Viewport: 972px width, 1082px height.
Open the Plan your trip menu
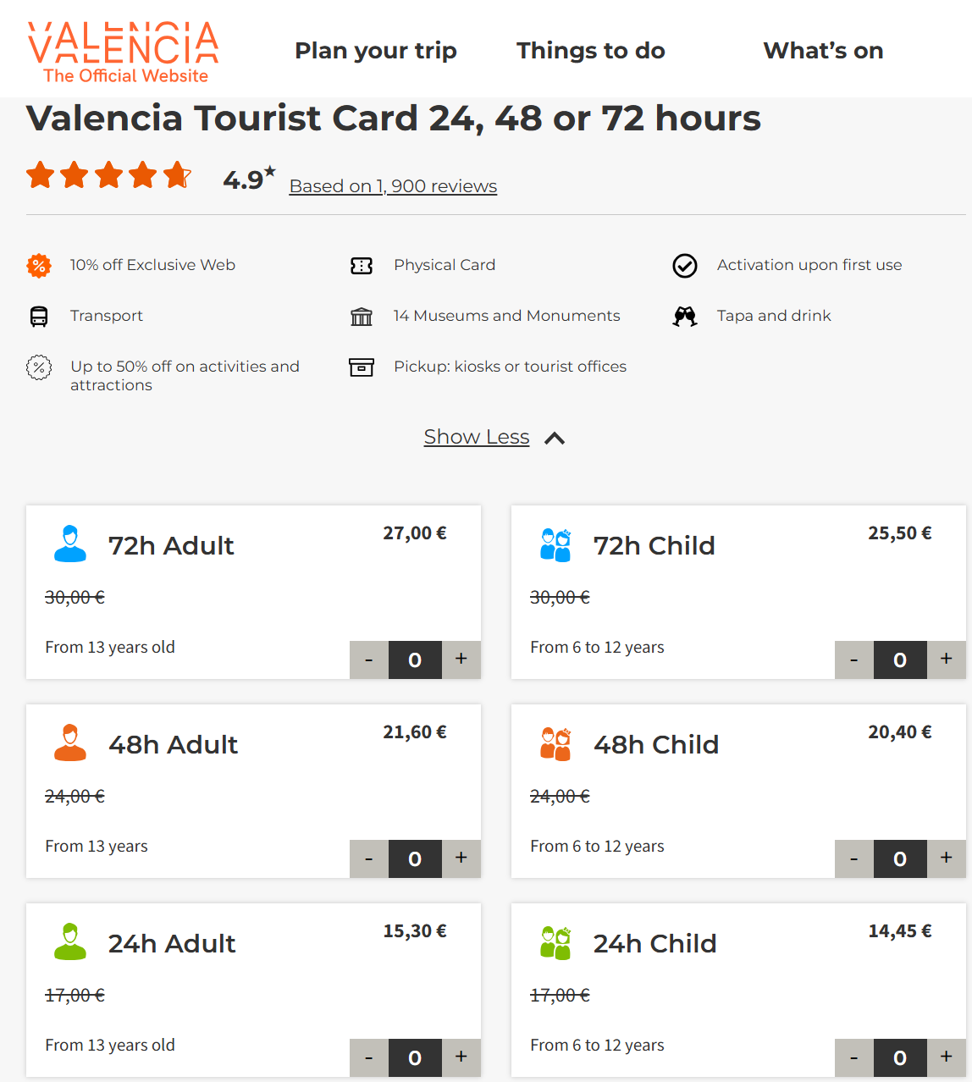(x=376, y=51)
